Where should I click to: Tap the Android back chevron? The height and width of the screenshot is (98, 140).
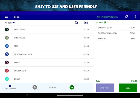(x=27, y=95)
